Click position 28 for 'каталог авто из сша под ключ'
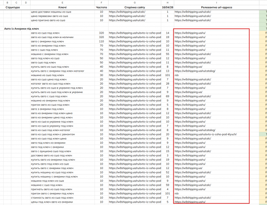Screen dimensions: 267x205 click(168, 84)
